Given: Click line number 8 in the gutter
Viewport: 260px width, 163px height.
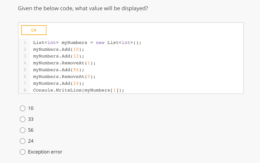Looking at the screenshot, I should 25,90.
